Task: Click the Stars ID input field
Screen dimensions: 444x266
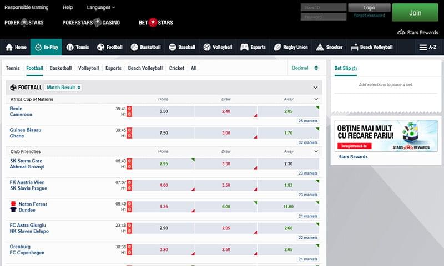Action: pyautogui.click(x=324, y=8)
